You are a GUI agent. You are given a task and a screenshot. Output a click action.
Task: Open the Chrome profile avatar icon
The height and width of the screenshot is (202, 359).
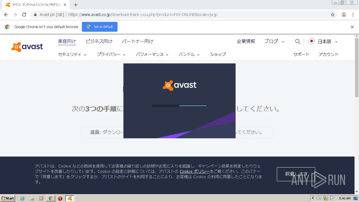344,15
